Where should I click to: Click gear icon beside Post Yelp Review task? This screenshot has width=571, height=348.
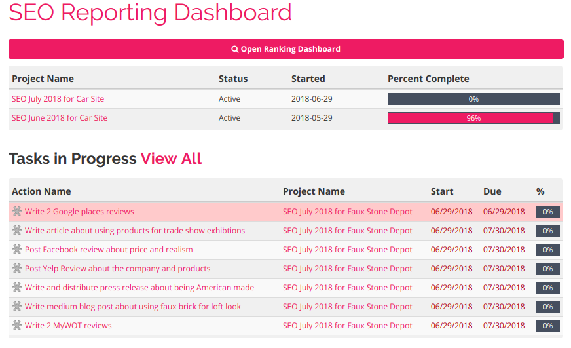(x=17, y=269)
